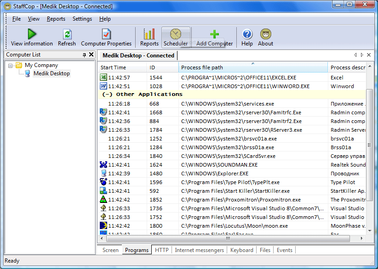The height and width of the screenshot is (269, 378).
Task: Switch to the Events tab
Action: coord(285,250)
